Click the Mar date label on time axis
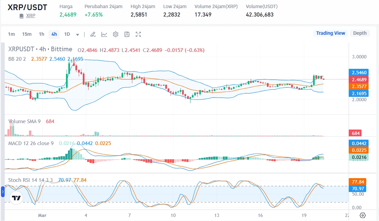Viewport: 379px width, 221px height. tap(42, 215)
